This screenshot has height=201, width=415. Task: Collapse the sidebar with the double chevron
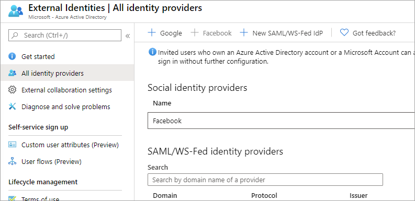[128, 36]
